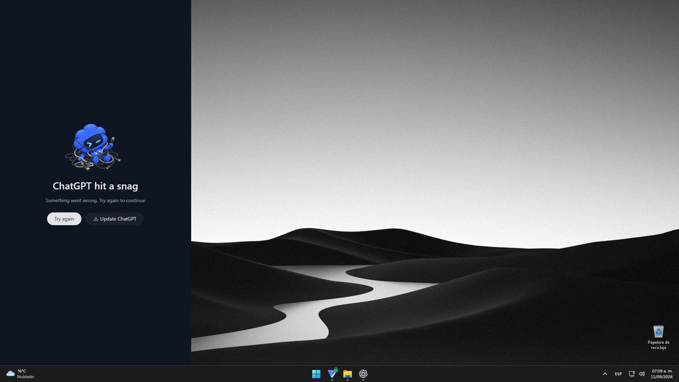
Task: Open the clock showing 07:09 a. m.
Action: (661, 374)
